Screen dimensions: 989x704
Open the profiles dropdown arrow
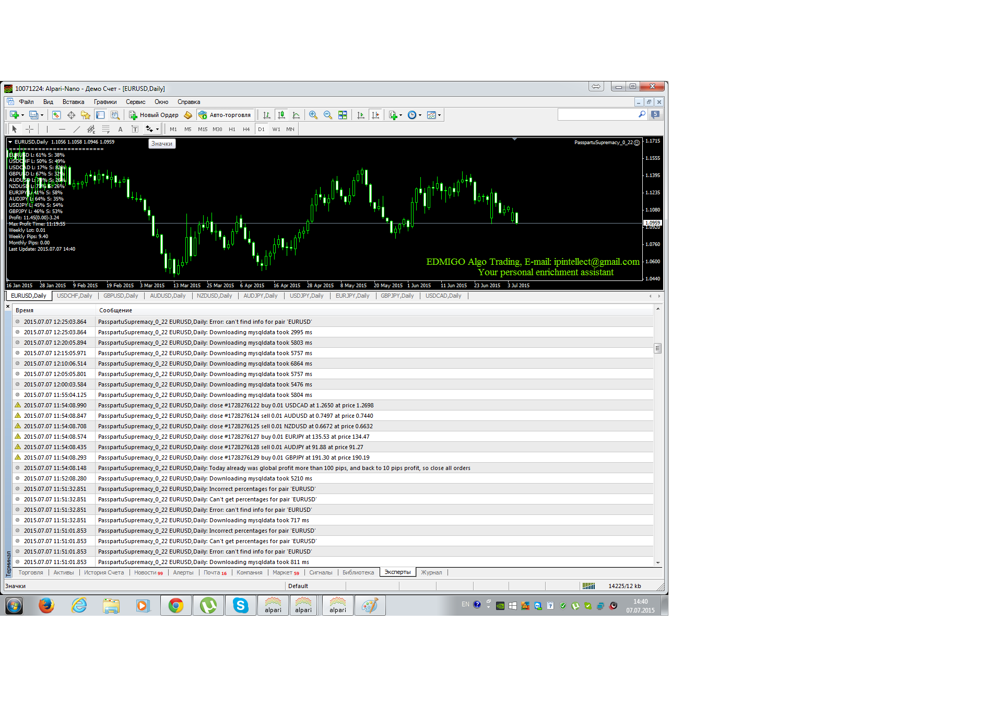tap(42, 115)
